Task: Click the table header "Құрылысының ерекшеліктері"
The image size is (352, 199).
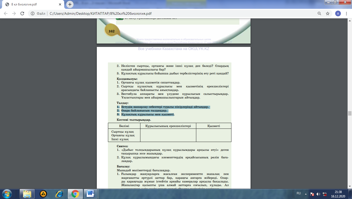Action: click(x=168, y=126)
